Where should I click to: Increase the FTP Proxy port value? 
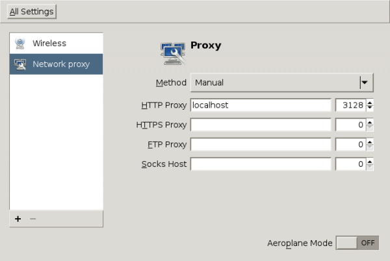coord(370,142)
